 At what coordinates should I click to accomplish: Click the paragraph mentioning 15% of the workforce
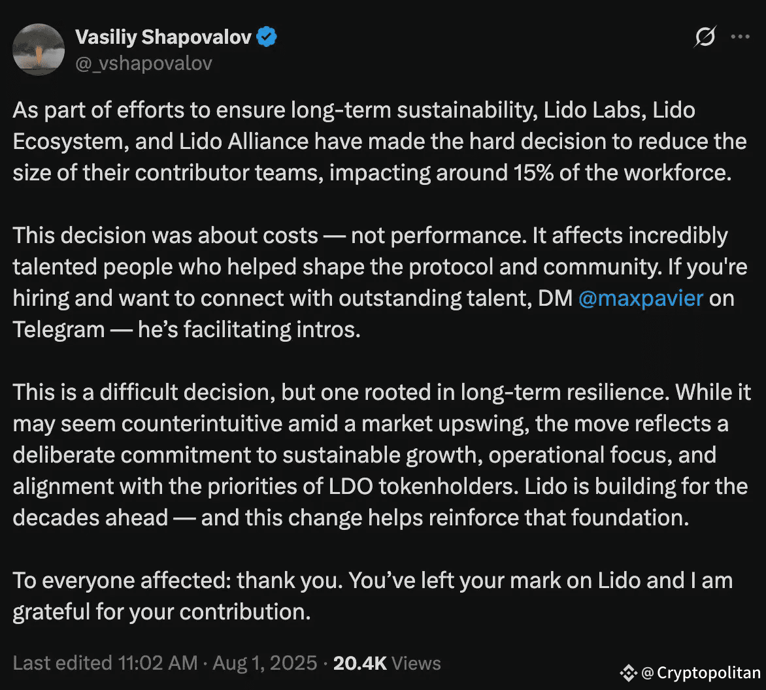pos(380,142)
